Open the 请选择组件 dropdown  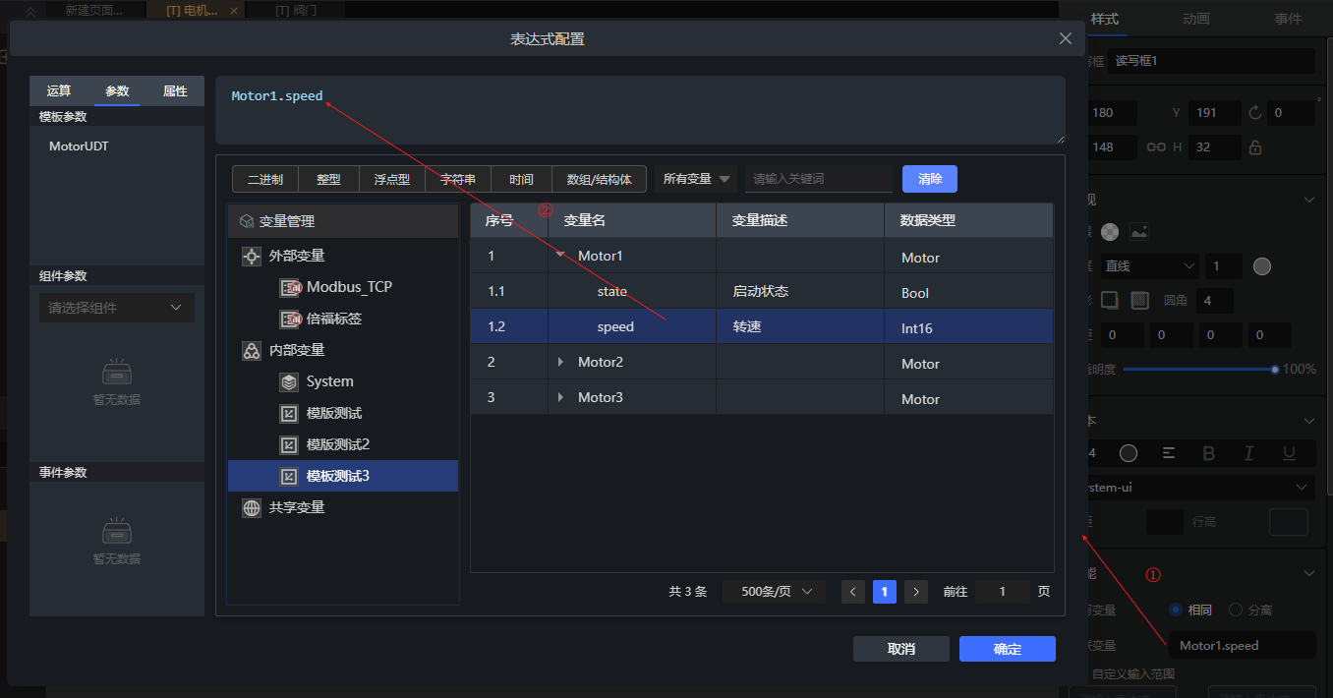pyautogui.click(x=116, y=308)
